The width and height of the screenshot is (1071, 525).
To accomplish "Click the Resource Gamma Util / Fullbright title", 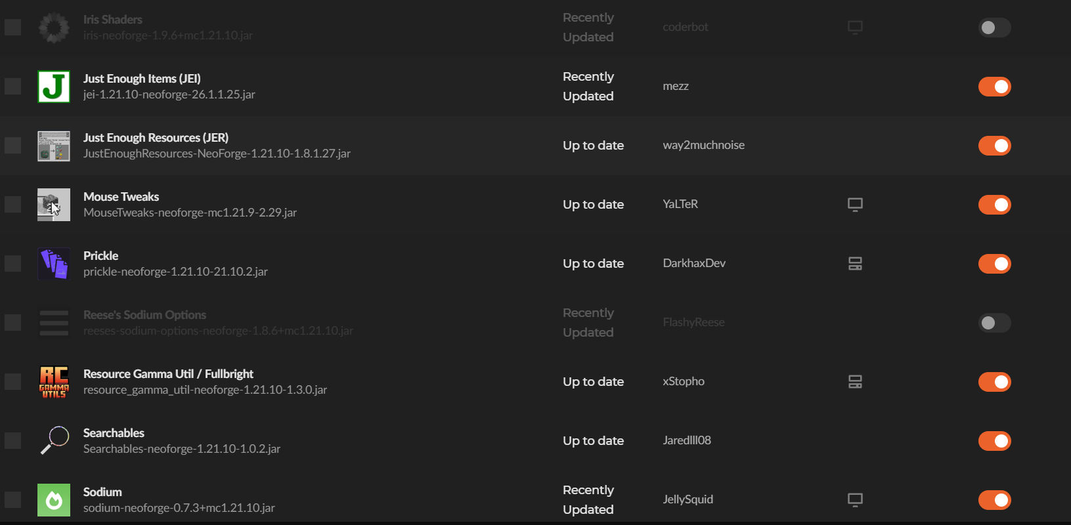I will (x=168, y=374).
